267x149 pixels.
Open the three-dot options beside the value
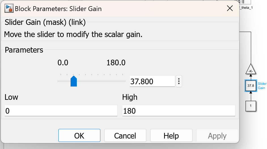pyautogui.click(x=179, y=82)
